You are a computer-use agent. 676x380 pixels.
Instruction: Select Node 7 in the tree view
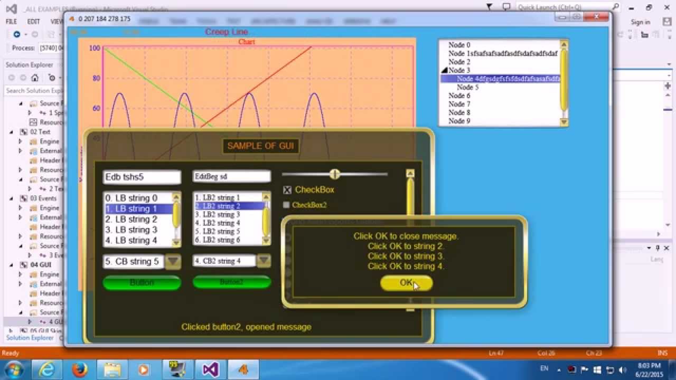[x=459, y=104]
